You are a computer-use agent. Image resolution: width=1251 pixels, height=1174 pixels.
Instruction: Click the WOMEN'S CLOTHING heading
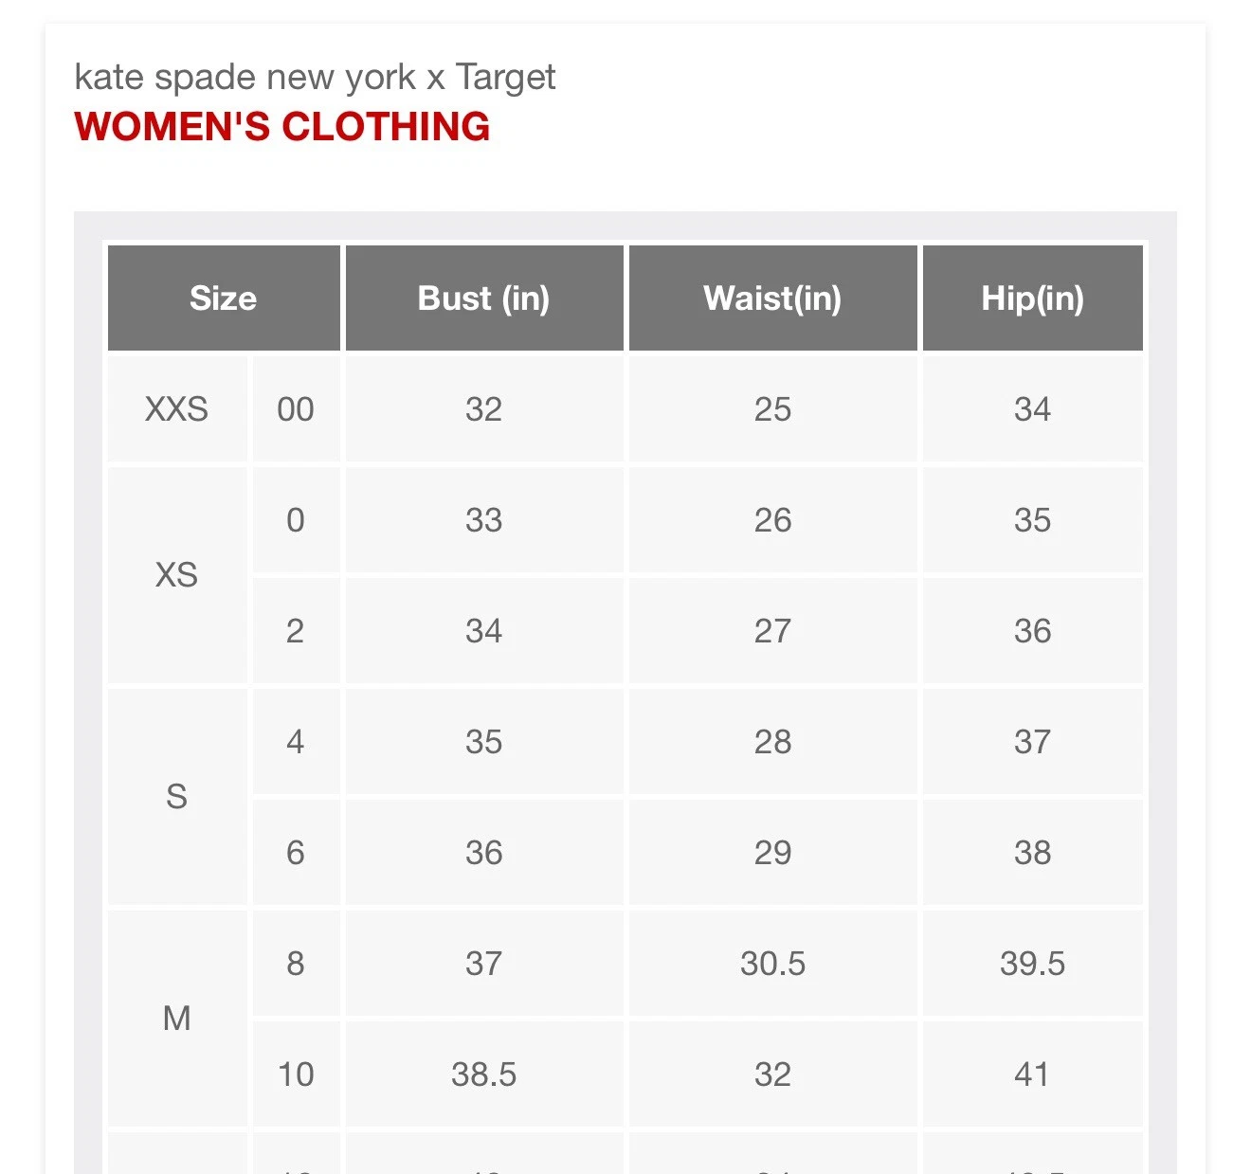282,127
